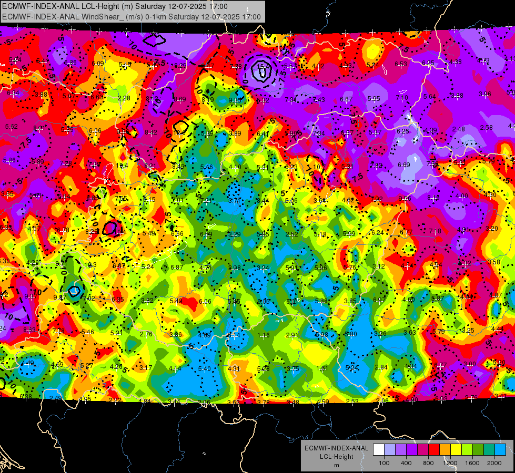The width and height of the screenshot is (515, 473).
Task: Click the grid value '7.10'
Action: tap(402, 97)
